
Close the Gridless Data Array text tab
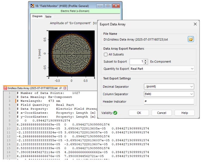pos(65,88)
